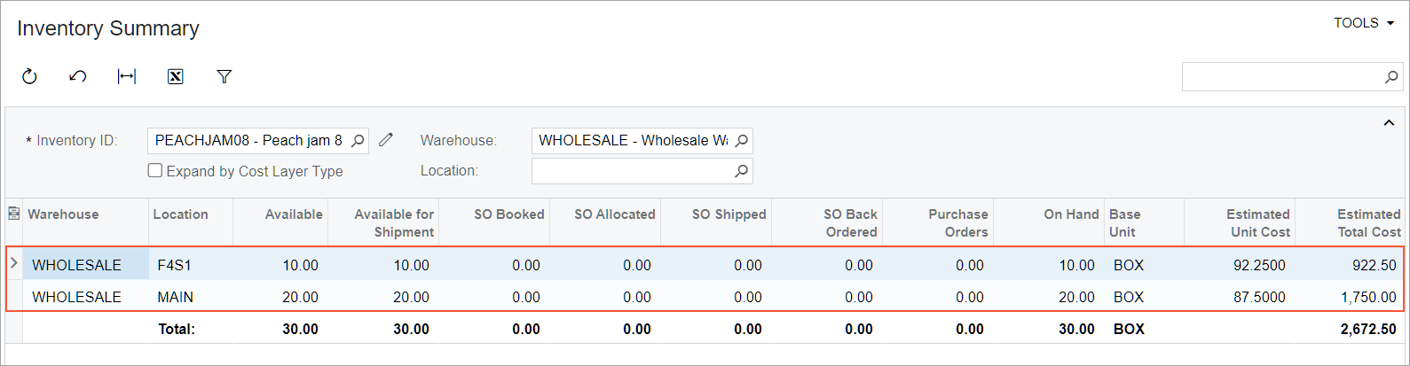Screen dimensions: 1410x366
Task: Click the Estimated Total Cost column header
Action: (1368, 222)
